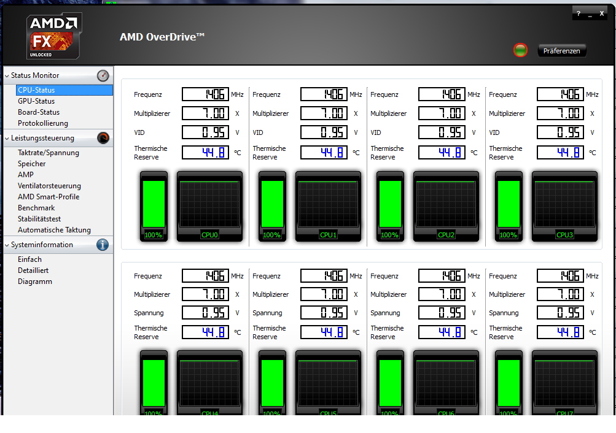Screen dimensions: 616x433
Task: Open Ventilatorsteuerung page
Action: coord(49,185)
